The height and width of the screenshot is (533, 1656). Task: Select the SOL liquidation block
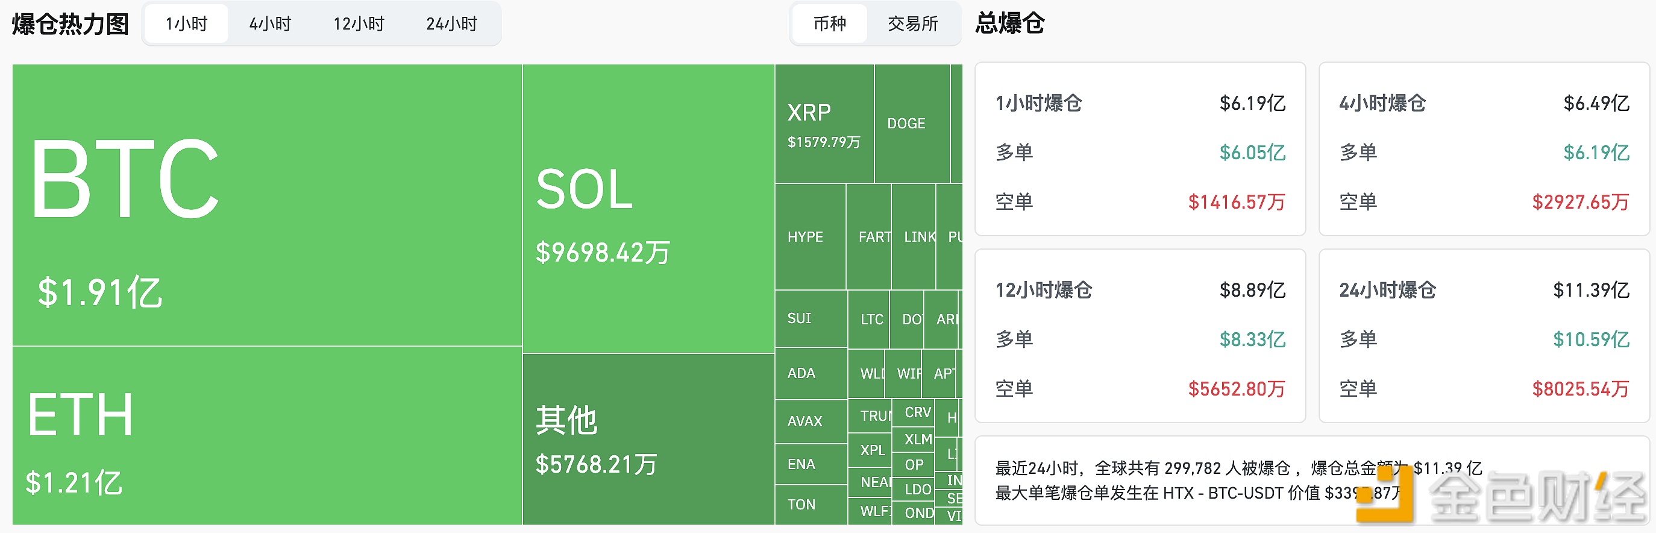tap(648, 208)
